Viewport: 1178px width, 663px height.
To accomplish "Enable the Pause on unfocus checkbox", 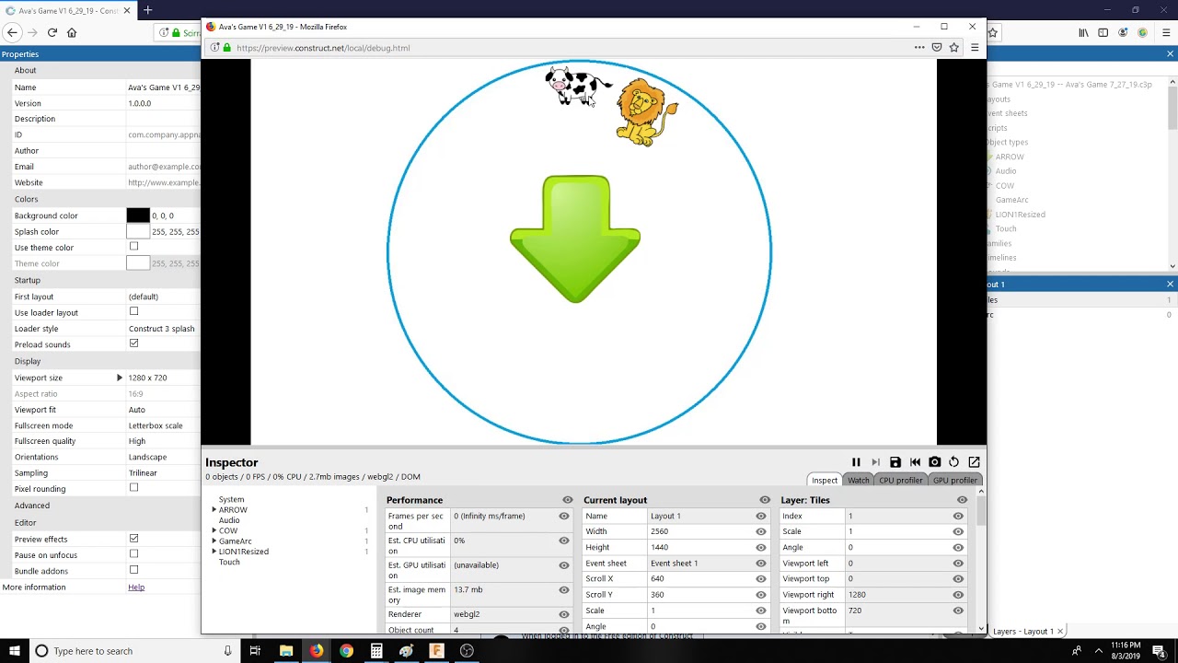I will 133,554.
